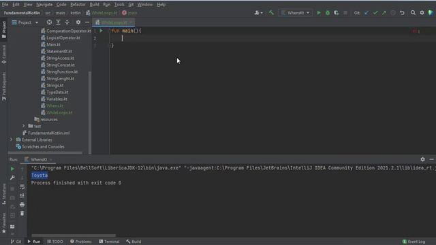Toggle the Commit side panel tab
This screenshot has width=436, height=245.
4,54
